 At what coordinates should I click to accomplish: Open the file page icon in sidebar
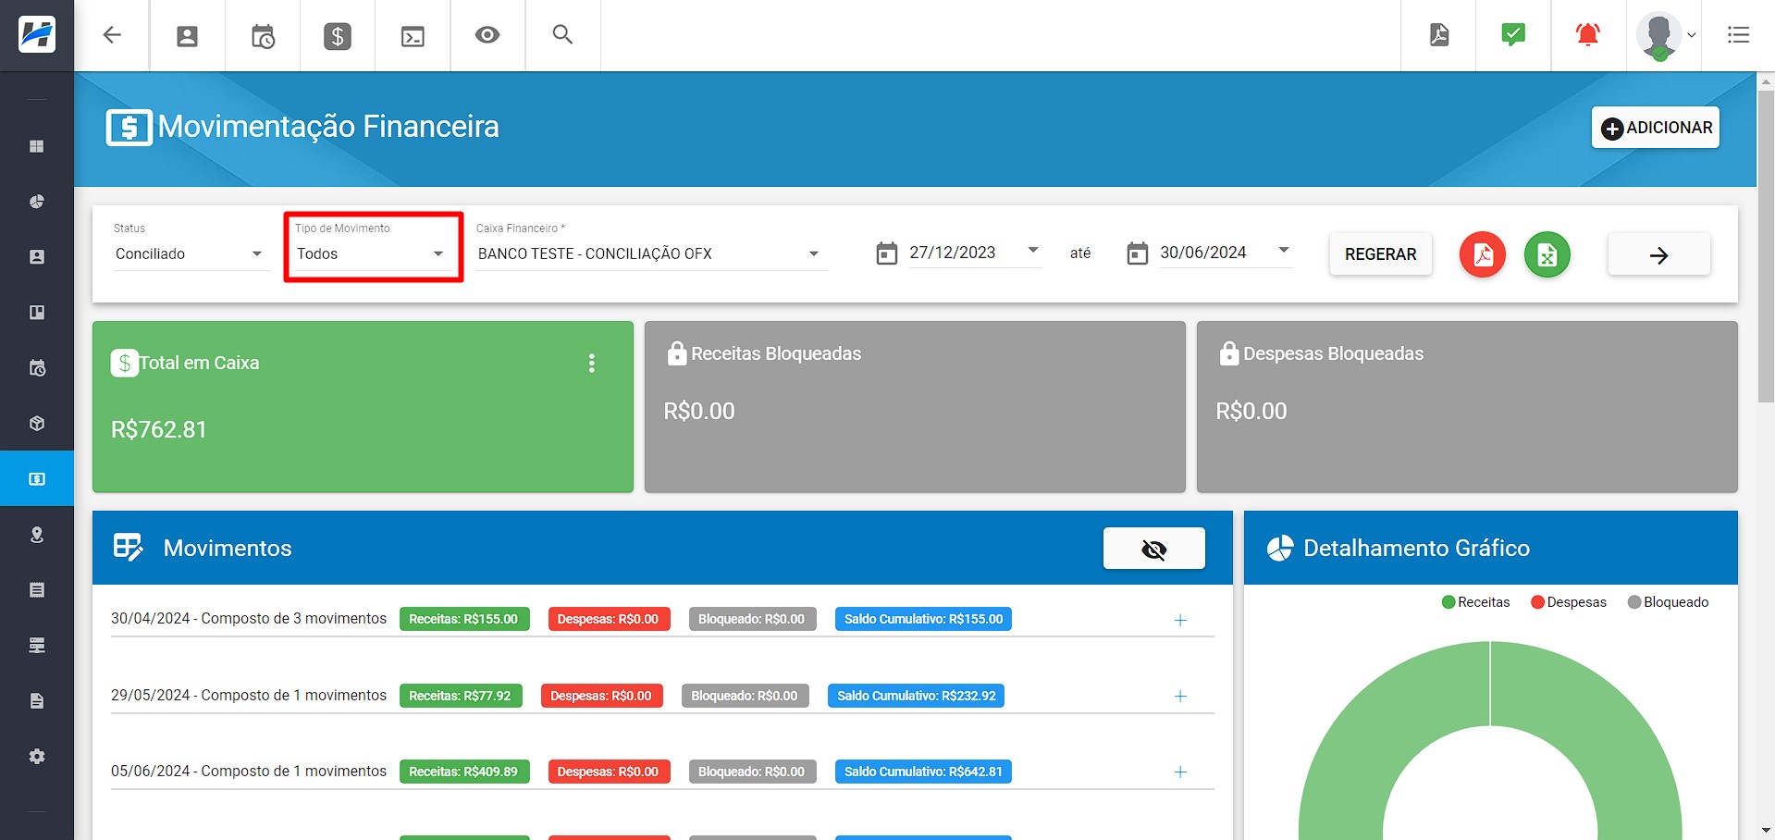pyautogui.click(x=37, y=701)
